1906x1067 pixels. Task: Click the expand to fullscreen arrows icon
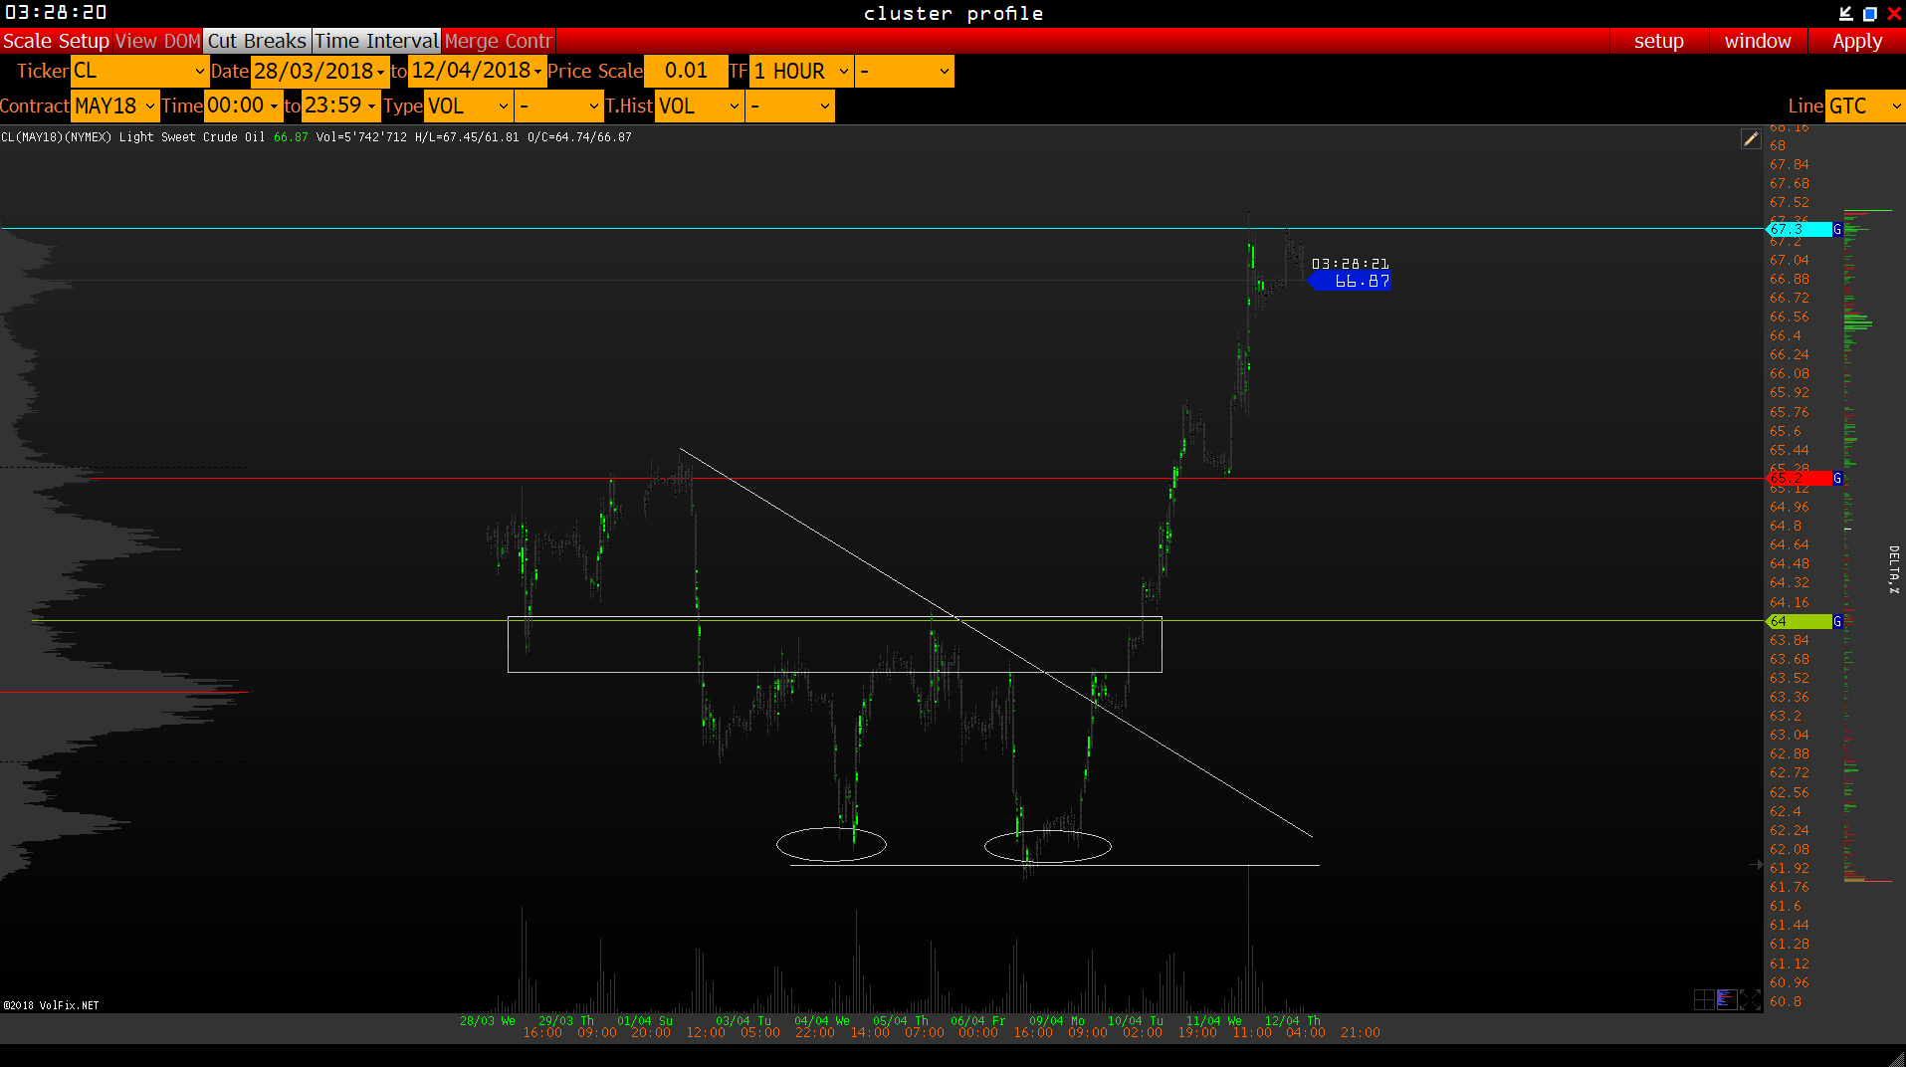tap(1750, 999)
